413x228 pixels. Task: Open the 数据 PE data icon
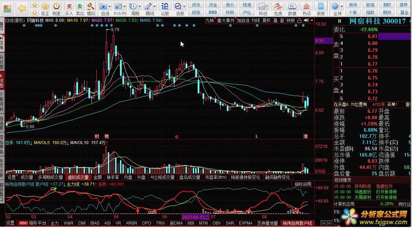tap(292, 9)
